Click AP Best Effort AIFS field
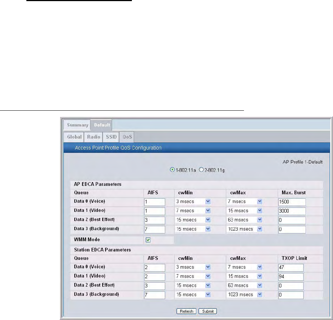Image resolution: width=333 pixels, height=320 pixels. [155, 220]
